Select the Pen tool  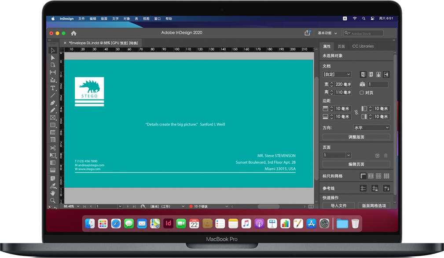(x=53, y=103)
